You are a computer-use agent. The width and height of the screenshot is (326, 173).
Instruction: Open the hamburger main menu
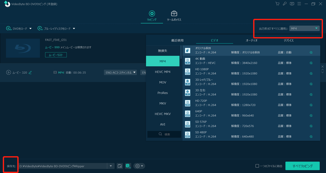[299, 4]
